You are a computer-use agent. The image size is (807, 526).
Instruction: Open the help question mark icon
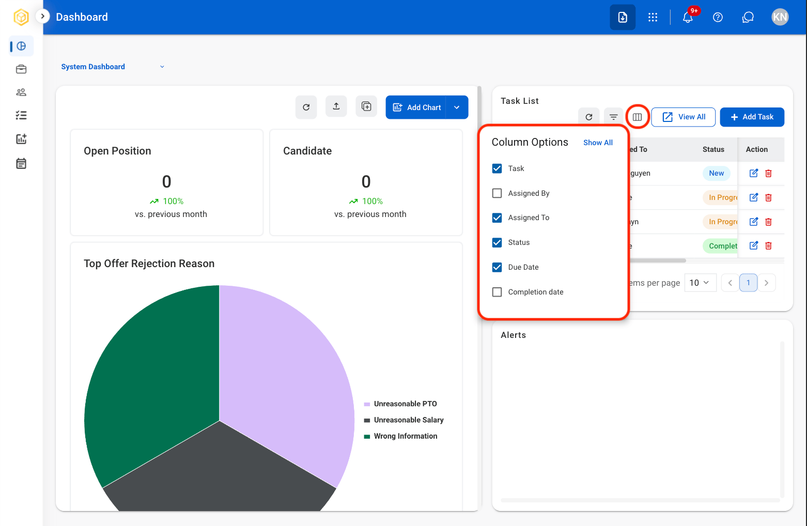[718, 17]
